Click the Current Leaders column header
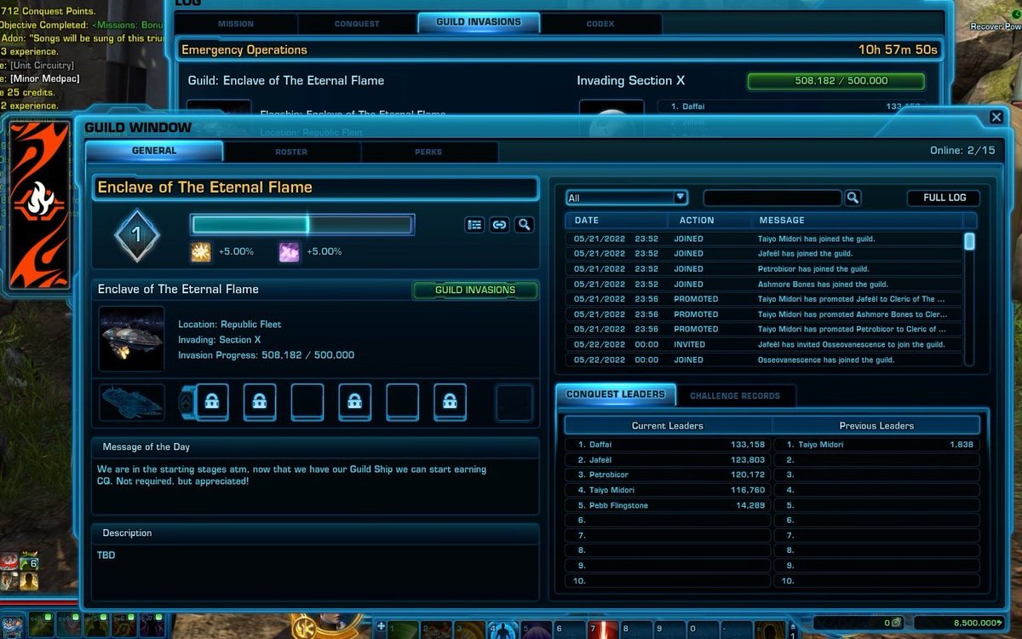1022x639 pixels. (668, 425)
